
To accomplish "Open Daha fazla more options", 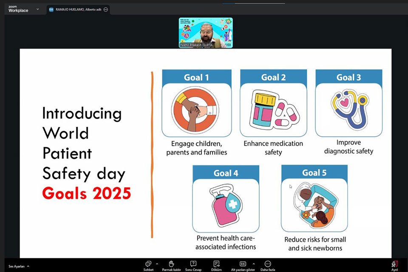I will click(x=268, y=265).
